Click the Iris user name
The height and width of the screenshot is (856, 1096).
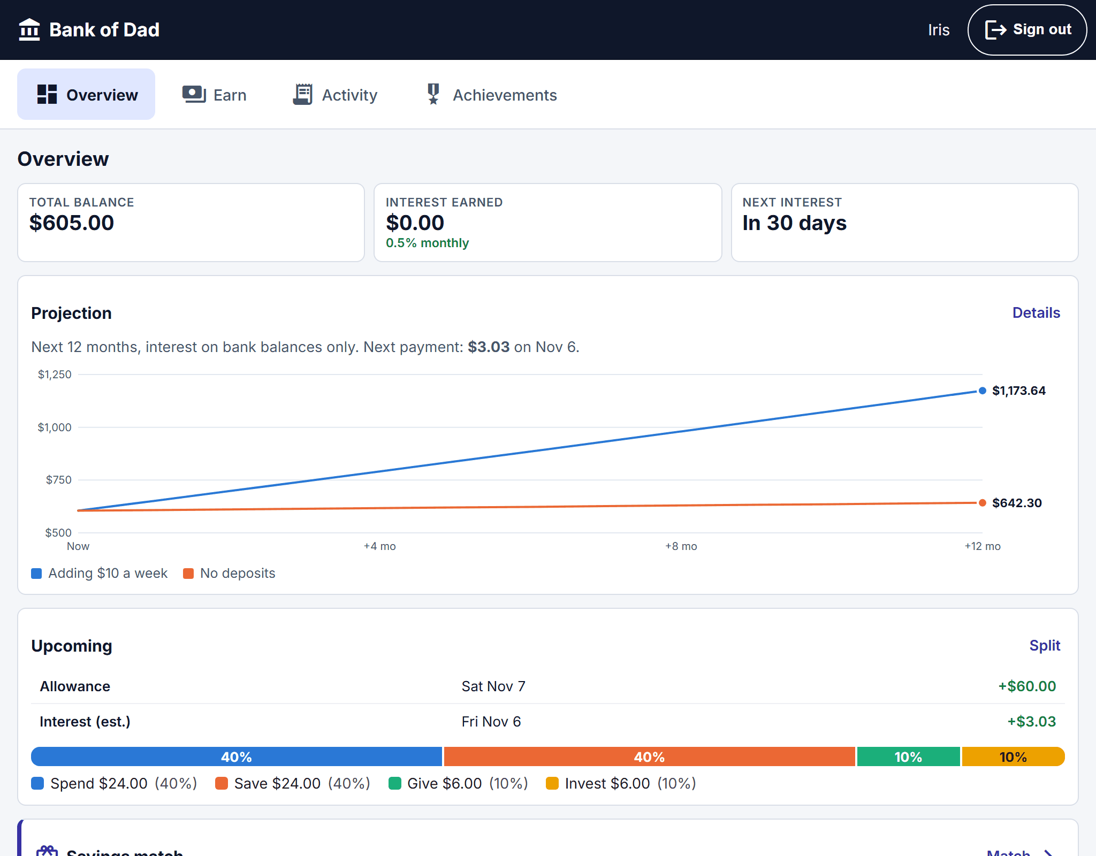[x=939, y=30]
